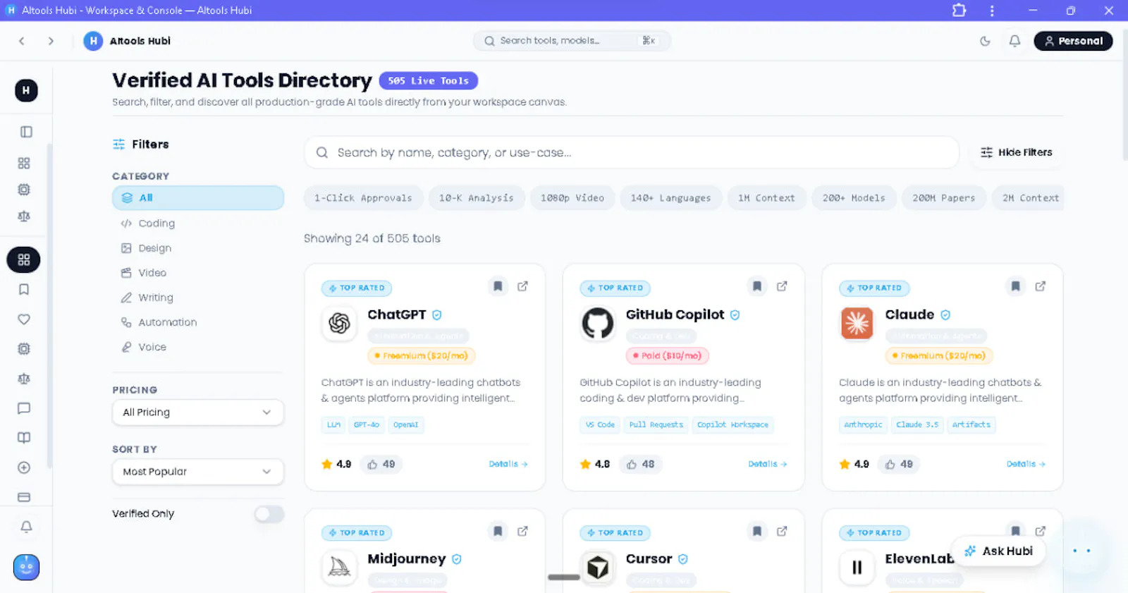The width and height of the screenshot is (1128, 593).
Task: Focus the header Search tools, models box
Action: tap(572, 41)
